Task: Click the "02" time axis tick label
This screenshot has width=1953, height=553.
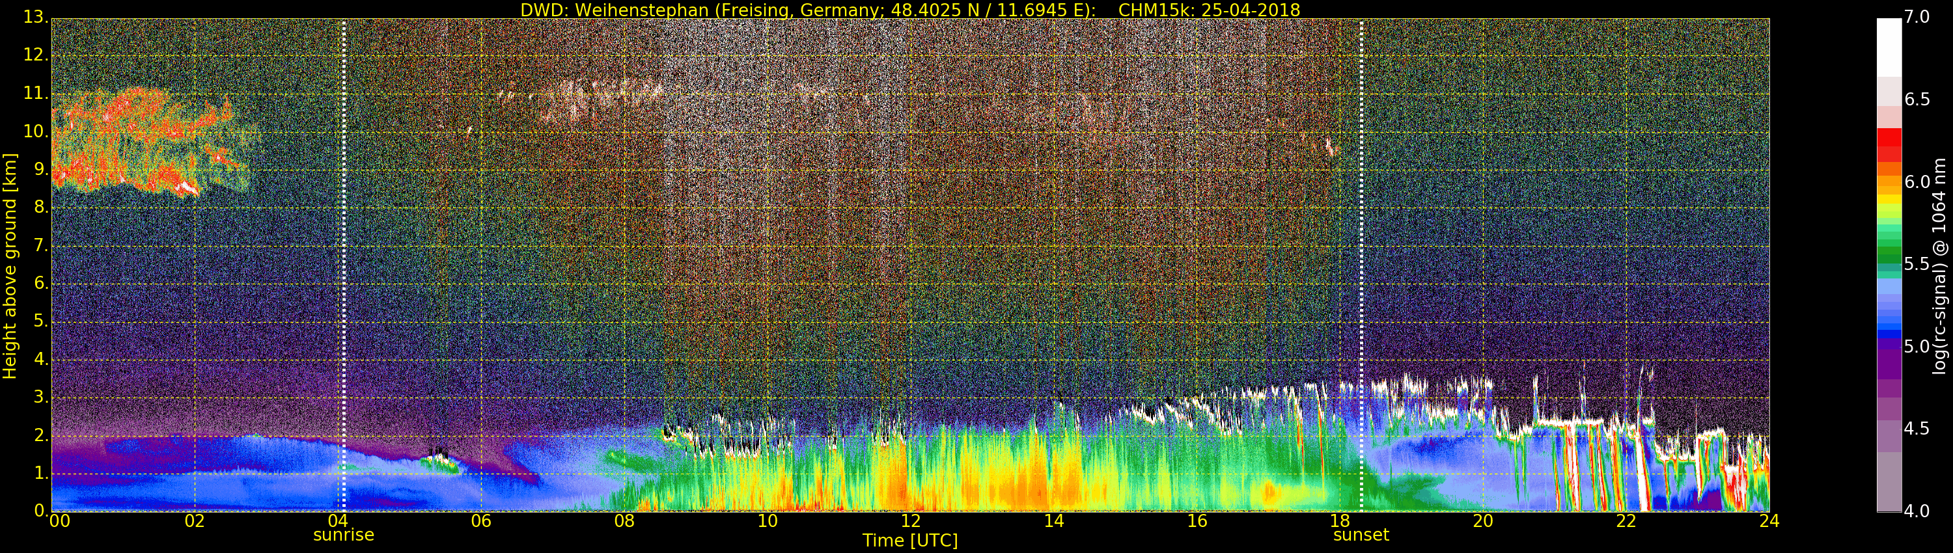Action: tap(195, 520)
